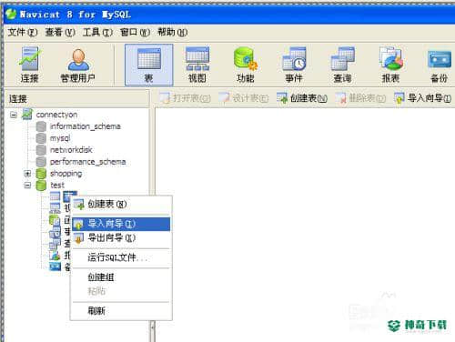Choose 刷新 in the context menu

pyautogui.click(x=121, y=310)
